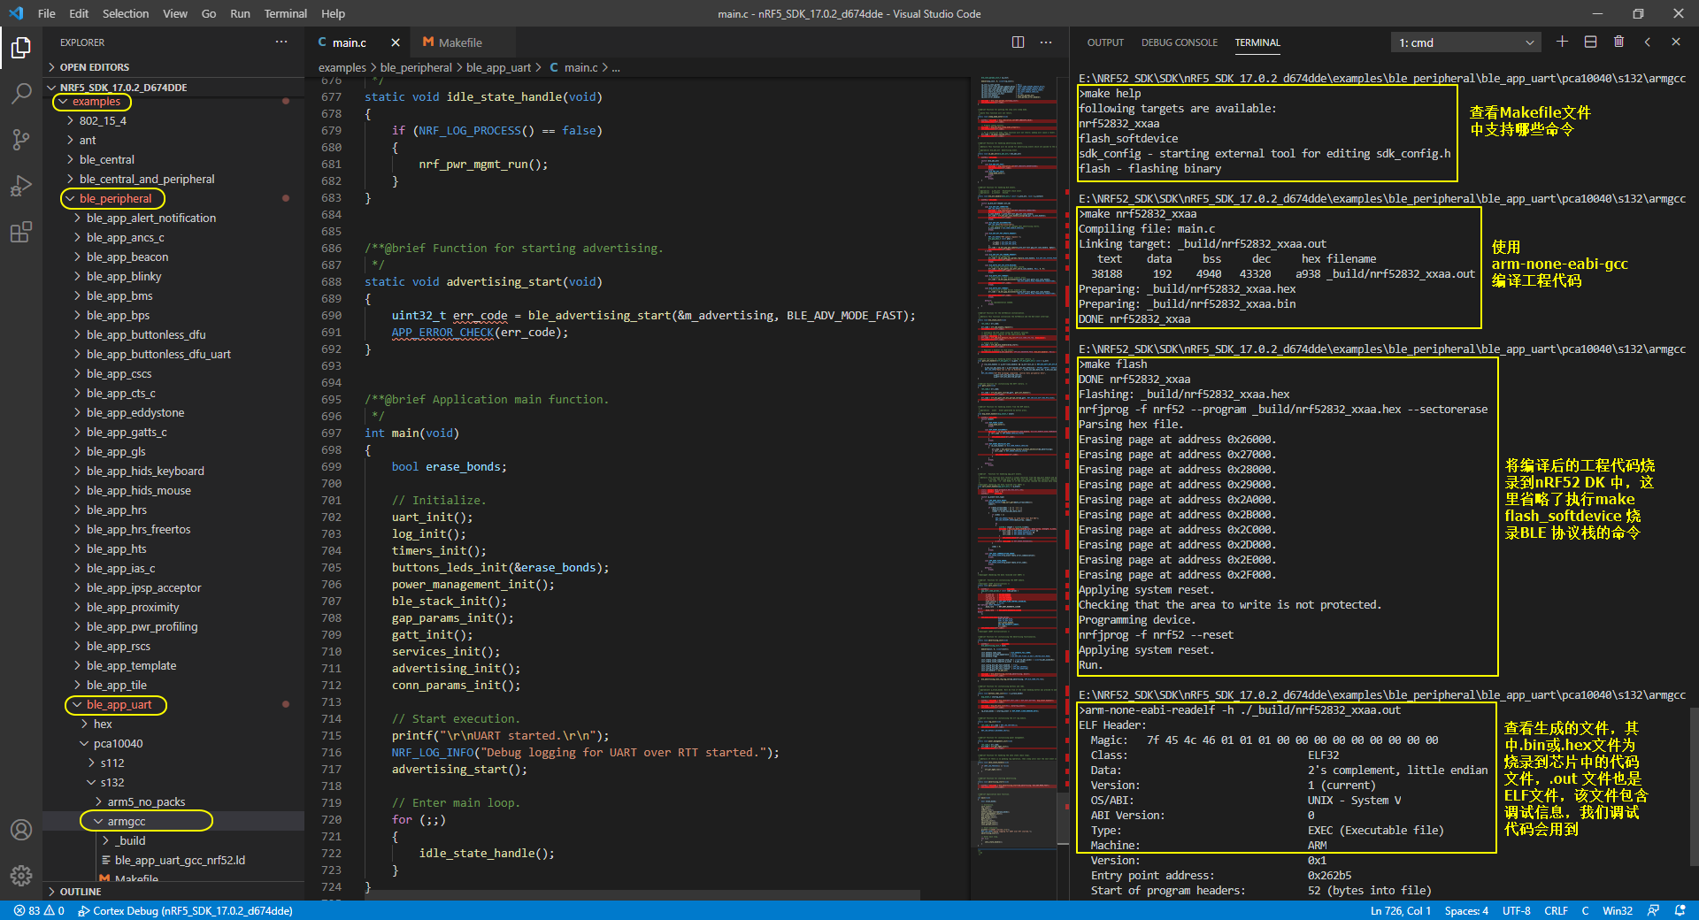The width and height of the screenshot is (1699, 920).
Task: Select the TERMINAL panel tab
Action: (1257, 42)
